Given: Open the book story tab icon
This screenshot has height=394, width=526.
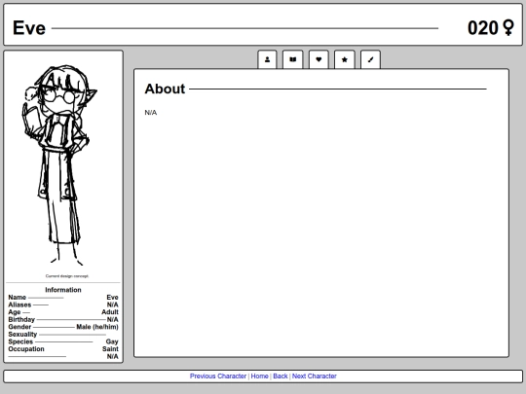Looking at the screenshot, I should coord(293,59).
